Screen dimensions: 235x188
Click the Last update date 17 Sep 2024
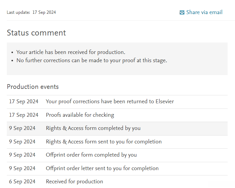[x=44, y=12]
